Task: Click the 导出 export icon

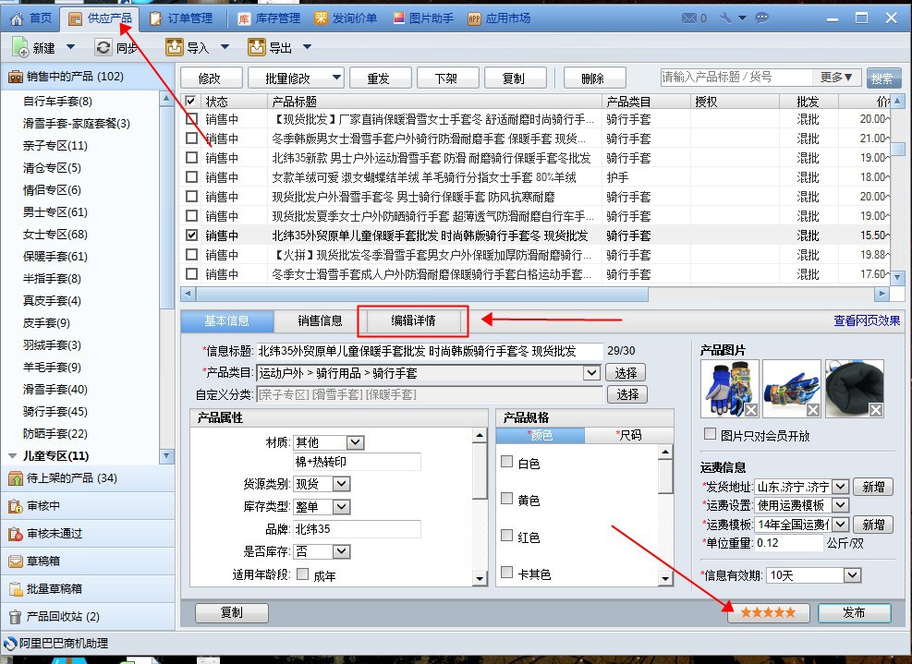Action: 257,47
